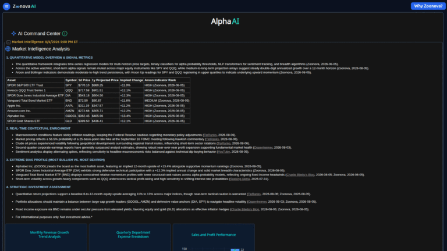Click the $860.25 projected price cell

pyautogui.click(x=105, y=85)
